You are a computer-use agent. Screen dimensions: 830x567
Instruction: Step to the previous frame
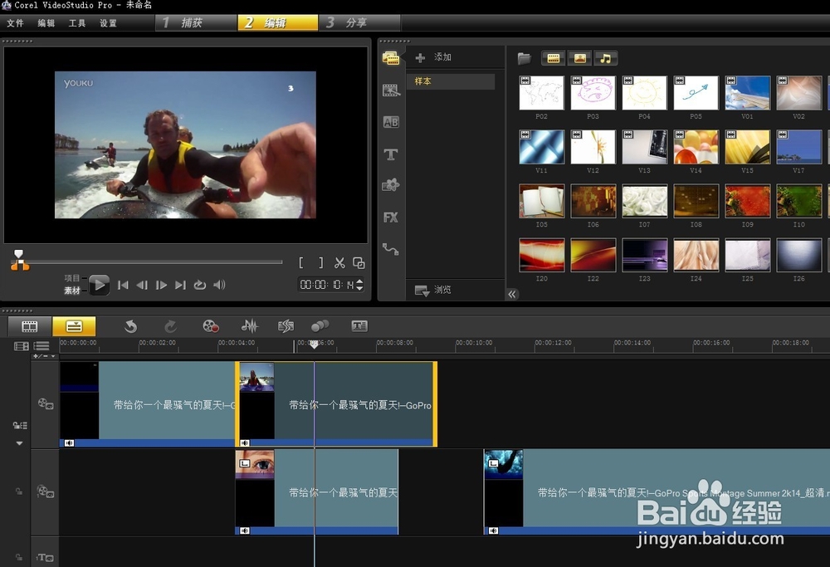tap(142, 285)
